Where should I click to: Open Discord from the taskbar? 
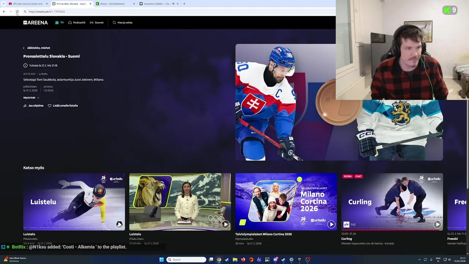[x=275, y=260]
